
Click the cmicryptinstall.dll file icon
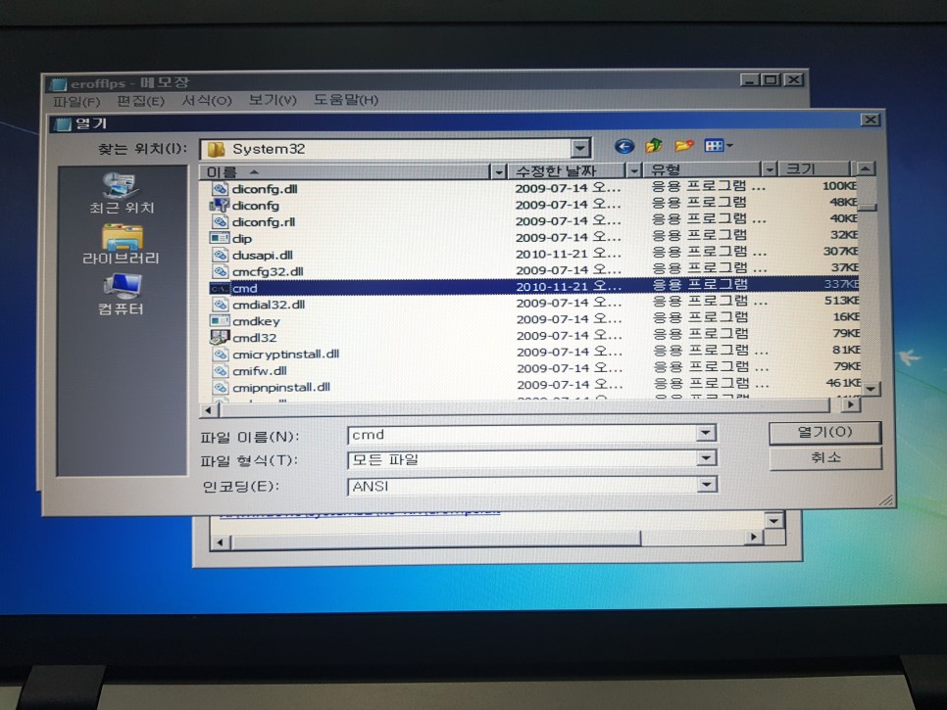click(220, 355)
